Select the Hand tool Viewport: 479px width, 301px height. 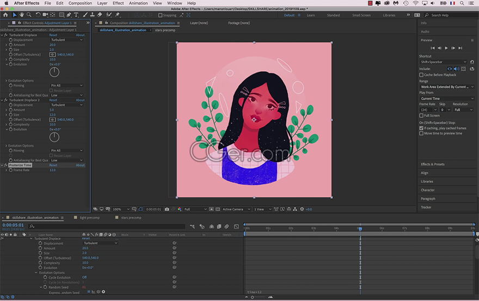tap(22, 15)
